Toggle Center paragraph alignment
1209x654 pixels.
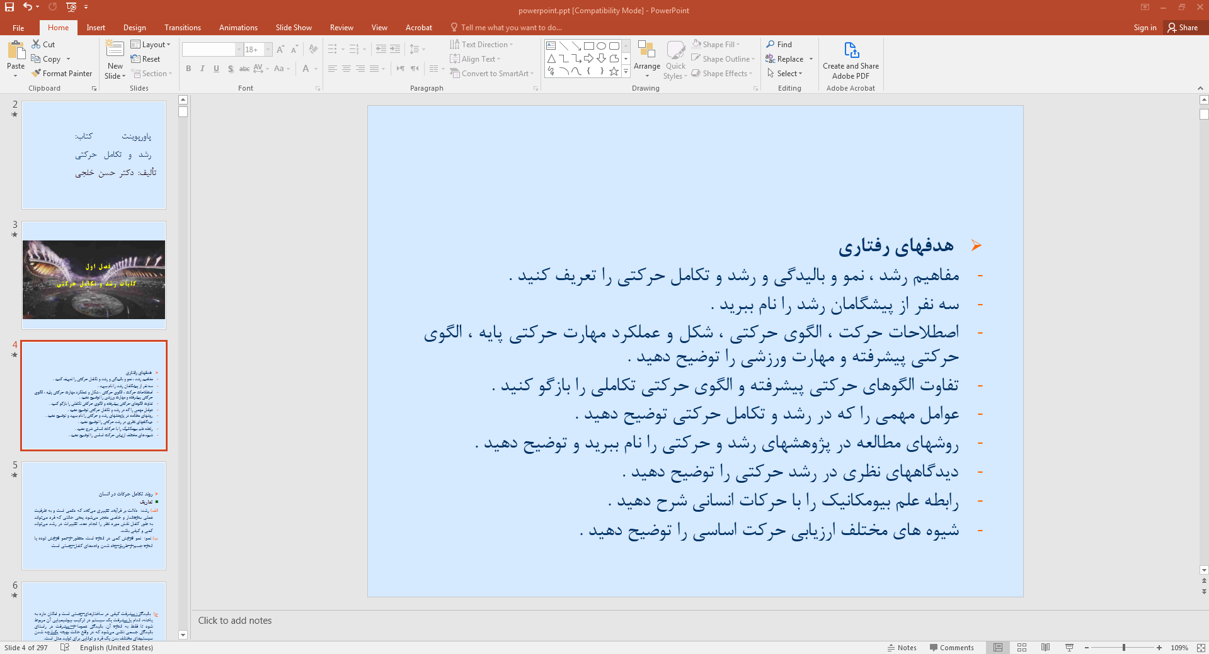pos(347,69)
